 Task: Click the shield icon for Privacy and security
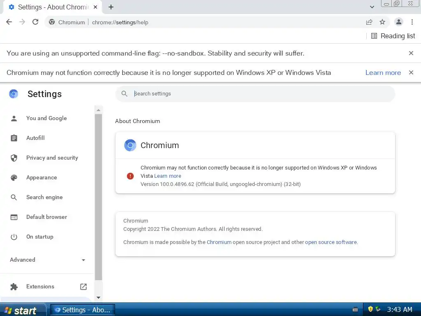pos(14,158)
